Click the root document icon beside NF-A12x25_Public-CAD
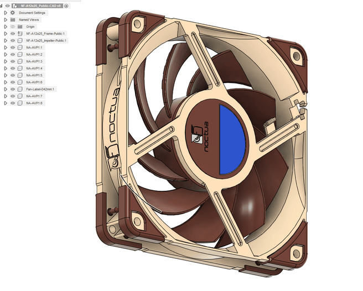Screen dimensions: 363x291 pyautogui.click(x=14, y=6)
